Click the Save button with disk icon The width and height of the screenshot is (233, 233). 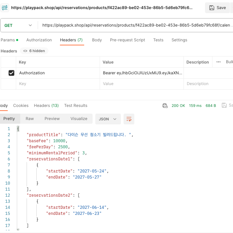click(x=218, y=8)
